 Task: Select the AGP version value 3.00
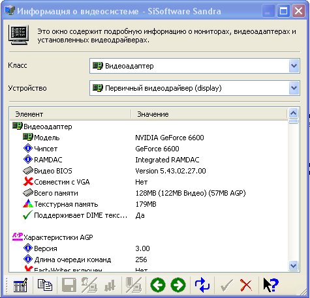(142, 248)
